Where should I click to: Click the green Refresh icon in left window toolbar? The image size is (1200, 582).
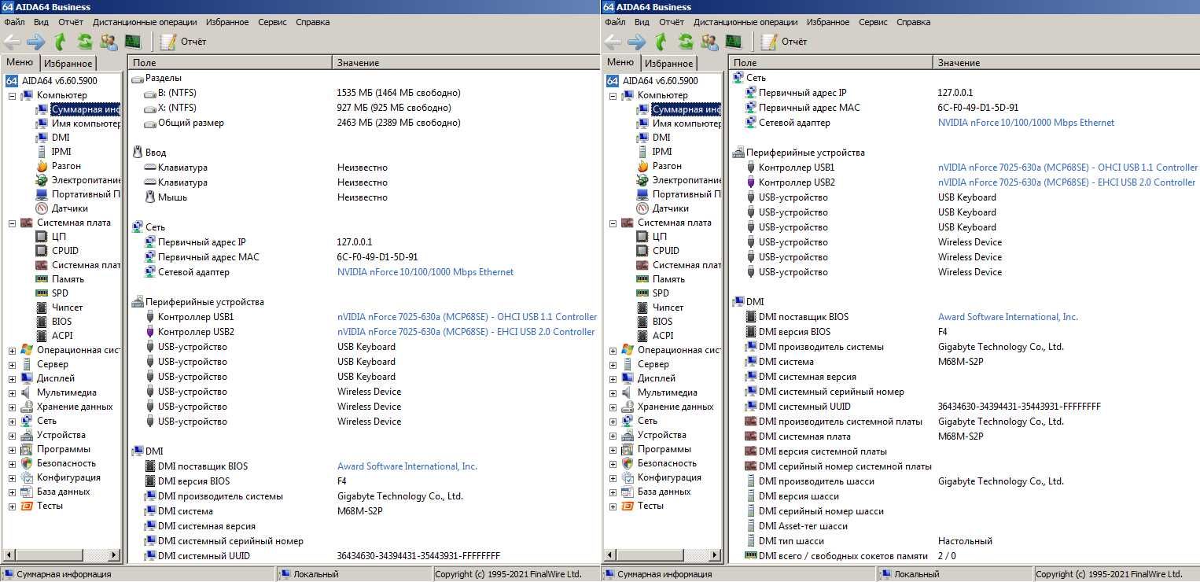pos(85,42)
